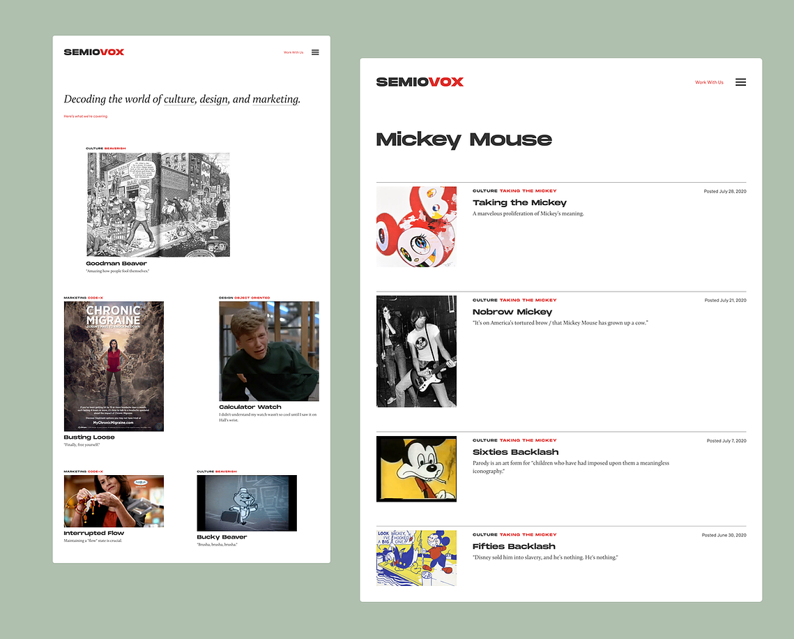Click the underlined word 'design' in the headline
The image size is (794, 639).
pos(214,99)
